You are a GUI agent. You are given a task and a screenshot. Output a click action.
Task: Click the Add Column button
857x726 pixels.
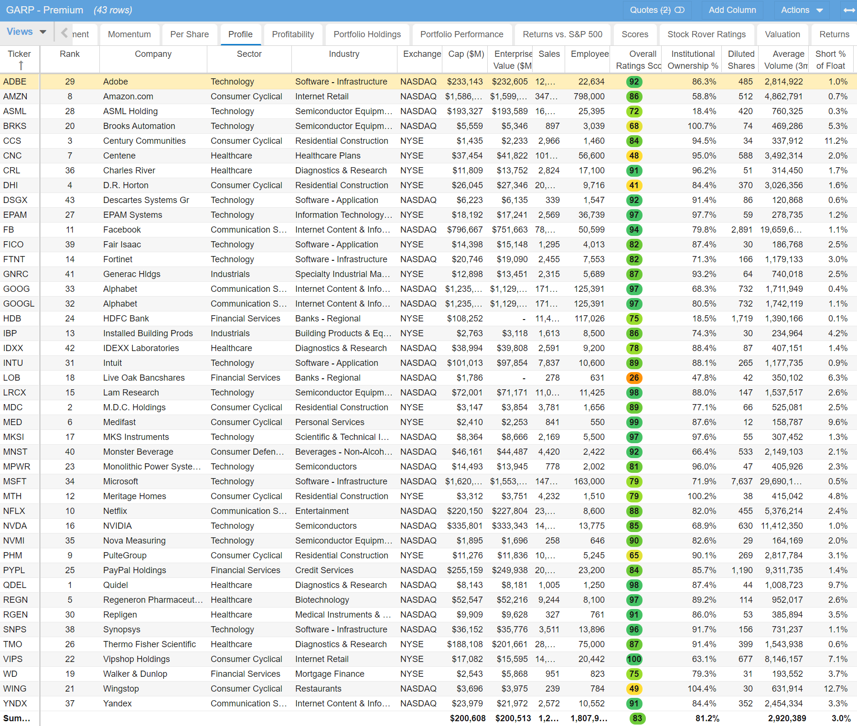[732, 10]
